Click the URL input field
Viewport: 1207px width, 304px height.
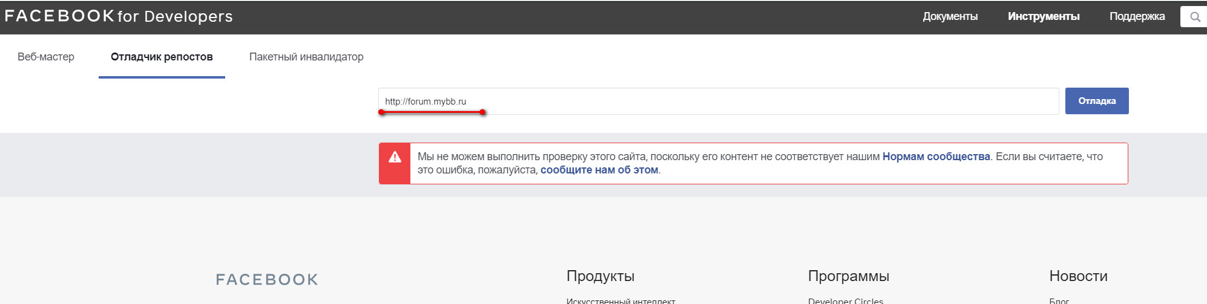[x=719, y=101]
